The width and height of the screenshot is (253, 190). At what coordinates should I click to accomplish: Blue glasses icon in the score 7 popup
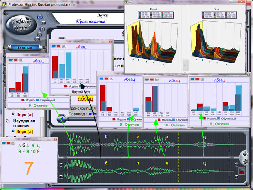click(x=4, y=143)
